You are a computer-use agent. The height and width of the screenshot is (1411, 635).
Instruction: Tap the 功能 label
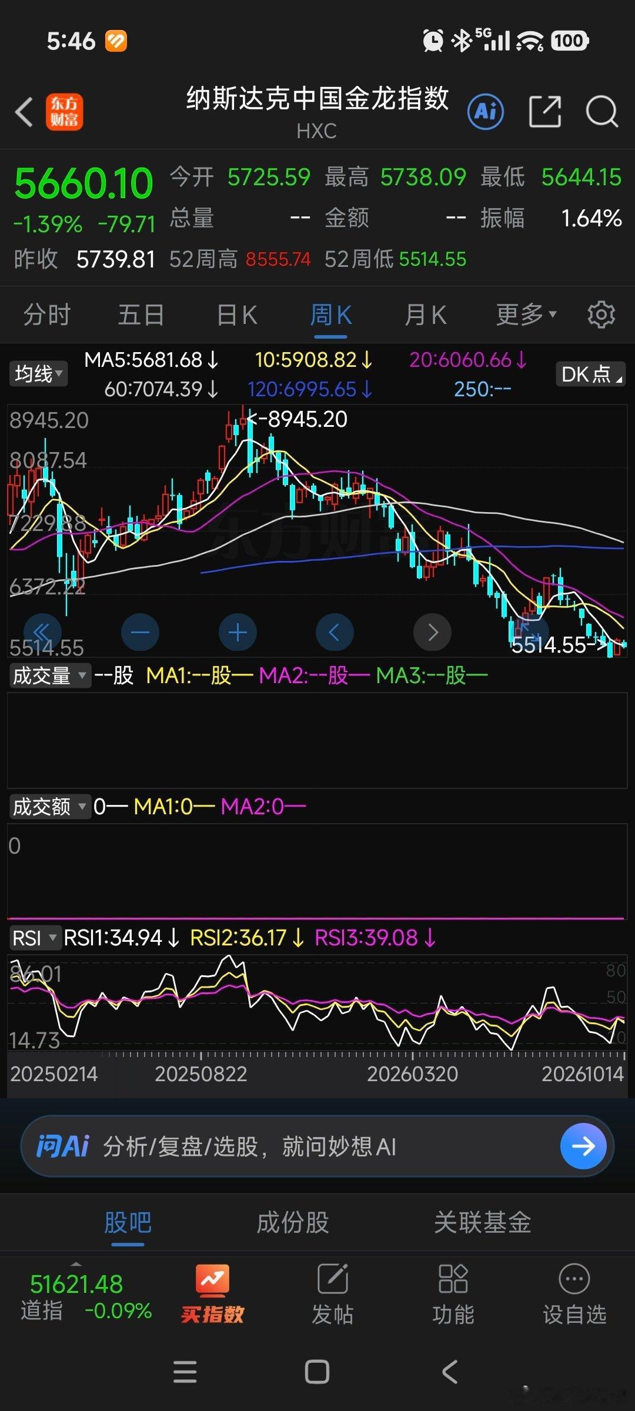point(453,1314)
